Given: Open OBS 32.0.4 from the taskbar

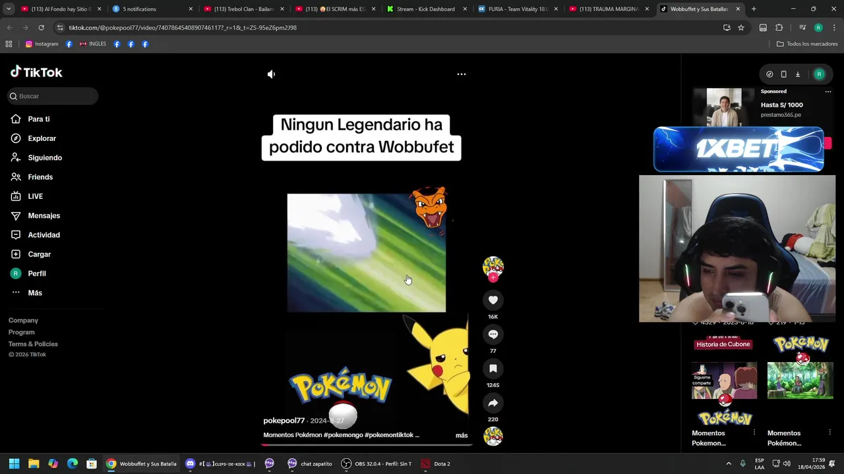Looking at the screenshot, I should pos(377,464).
